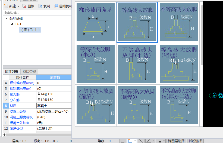Click the 层间复制 inter-floor copy icon

56,6
